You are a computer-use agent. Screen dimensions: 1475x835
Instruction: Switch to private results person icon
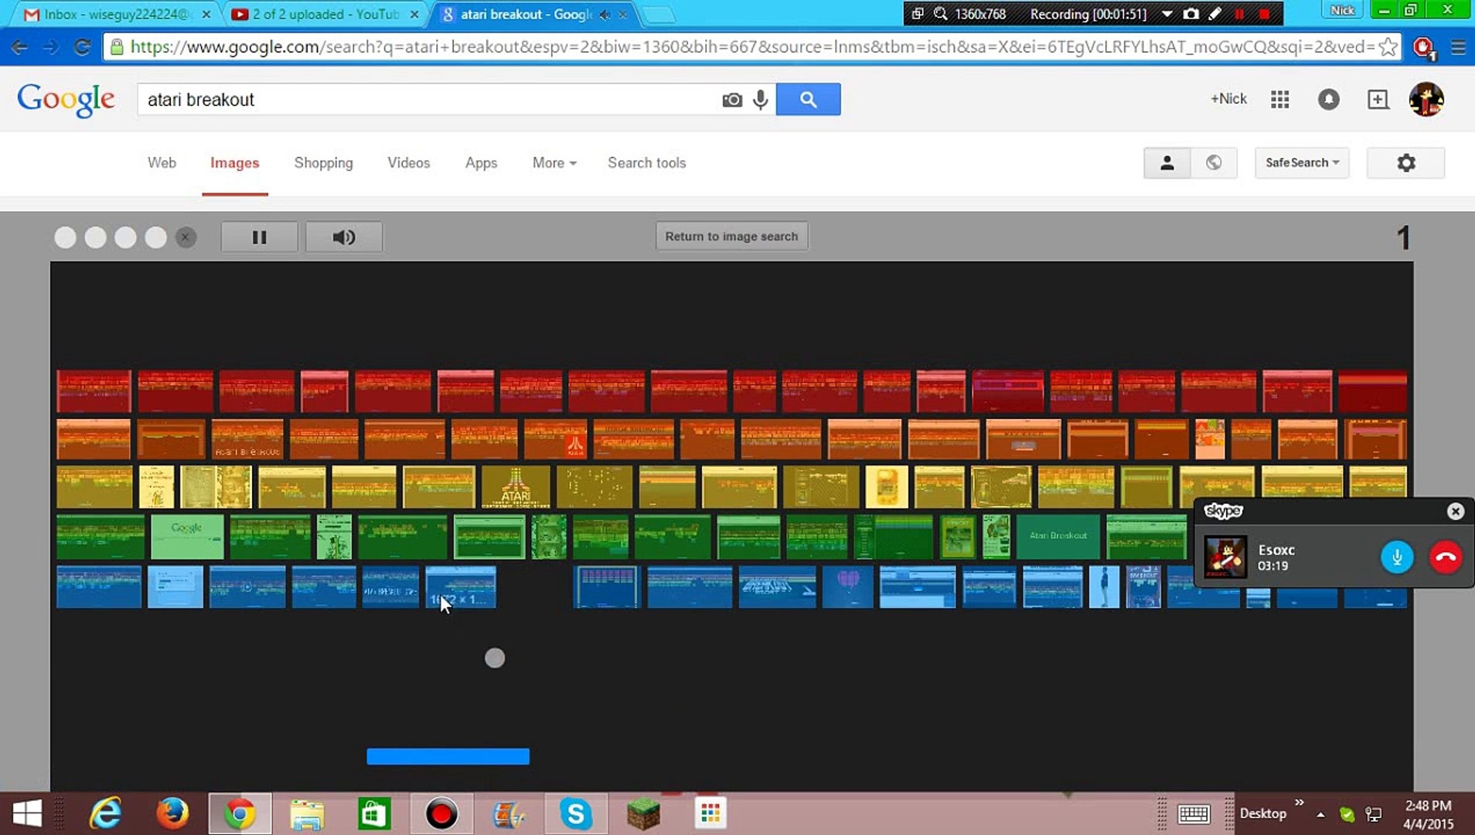point(1167,162)
